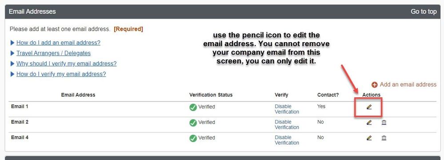
Task: Expand Travel Arrangers / Delegates triangle
Action: coord(12,53)
